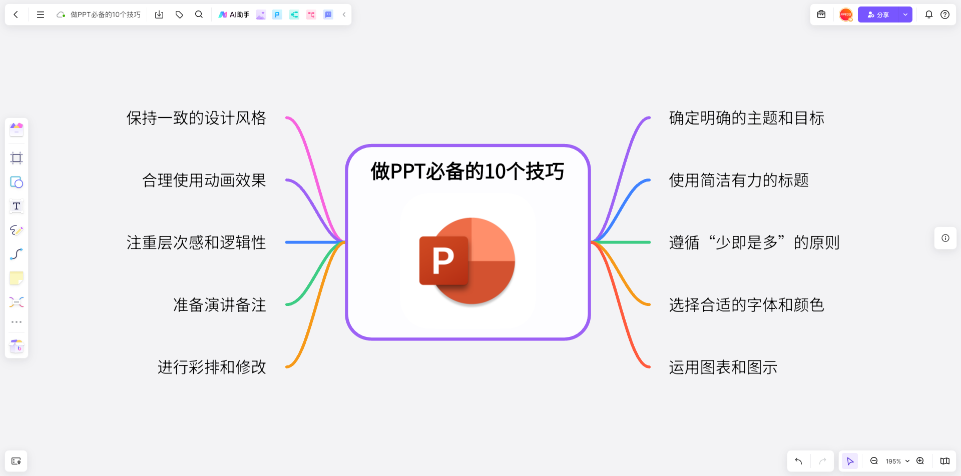Select the Sticky note tool
961x476 pixels.
[x=17, y=278]
